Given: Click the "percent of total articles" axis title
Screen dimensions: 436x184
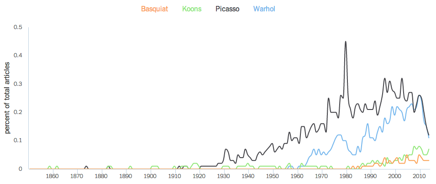Looking at the screenshot, I should click(7, 99).
